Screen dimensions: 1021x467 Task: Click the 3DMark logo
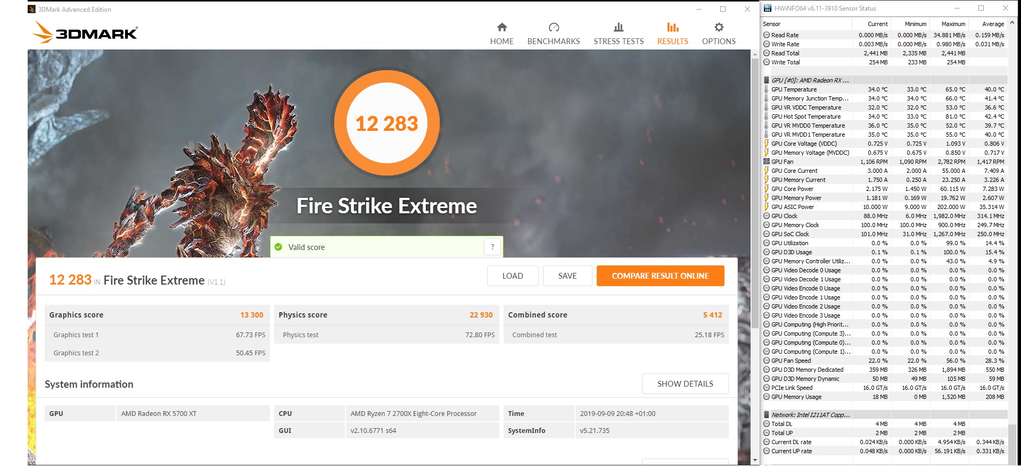pyautogui.click(x=85, y=32)
